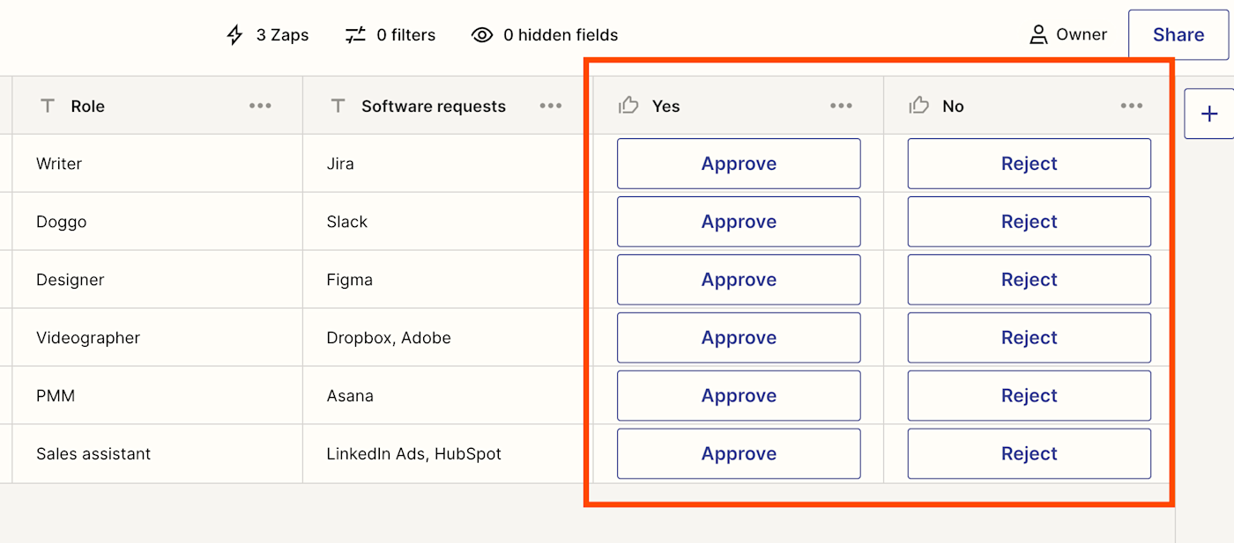
Task: Click the hidden fields eye icon
Action: coord(482,35)
